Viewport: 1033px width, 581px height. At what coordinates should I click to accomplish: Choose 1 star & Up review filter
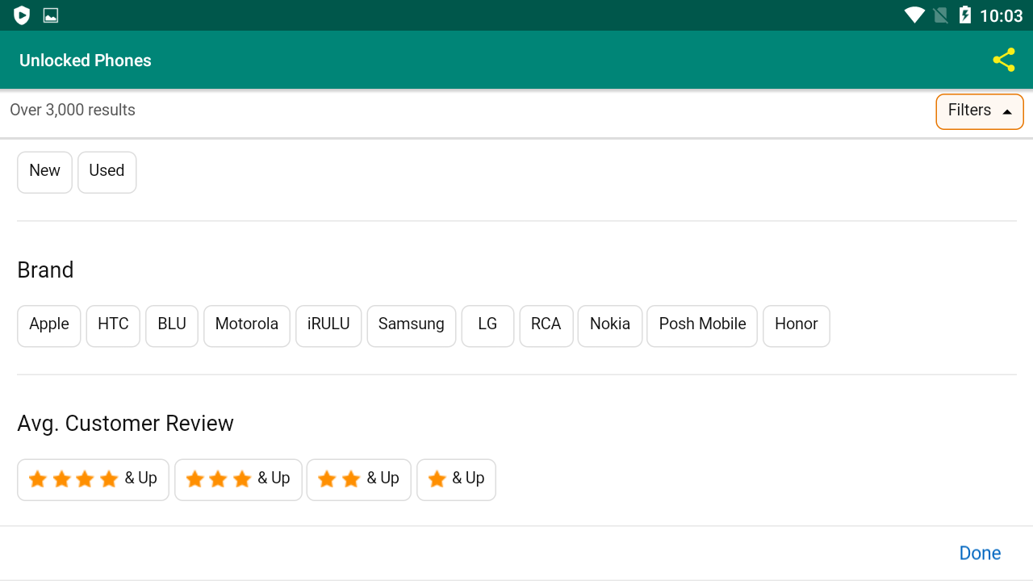456,479
